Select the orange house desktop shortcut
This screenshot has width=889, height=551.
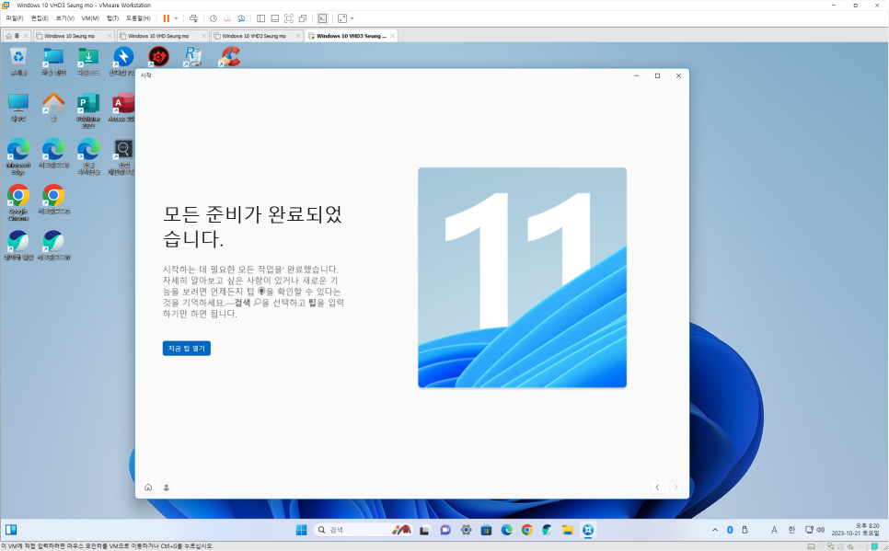[x=53, y=108]
